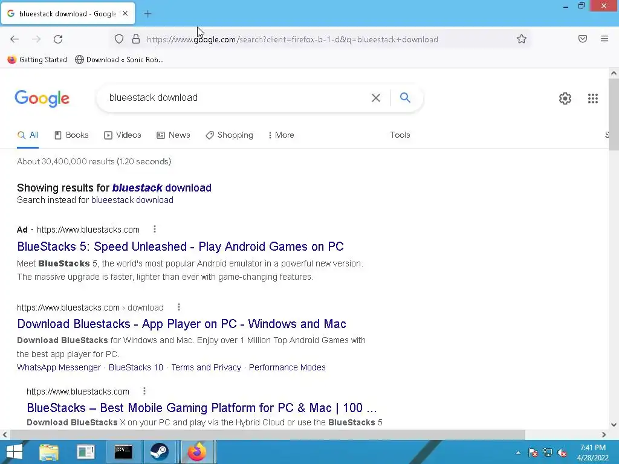619x464 pixels.
Task: Clear the Google search box
Action: click(376, 98)
